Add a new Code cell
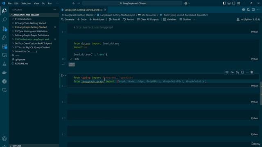The height and width of the screenshot is (147, 262). click(x=82, y=19)
